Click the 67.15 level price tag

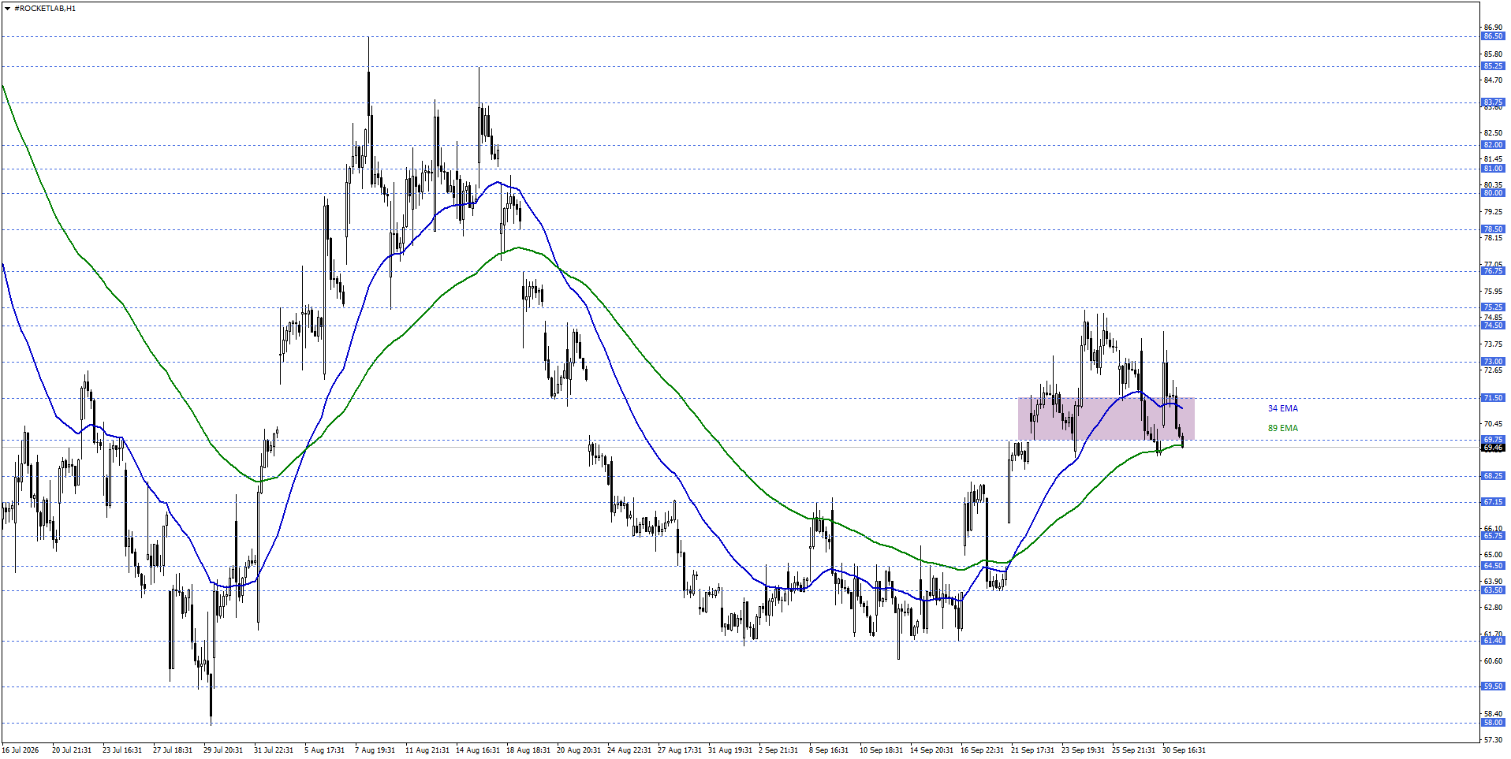1493,502
